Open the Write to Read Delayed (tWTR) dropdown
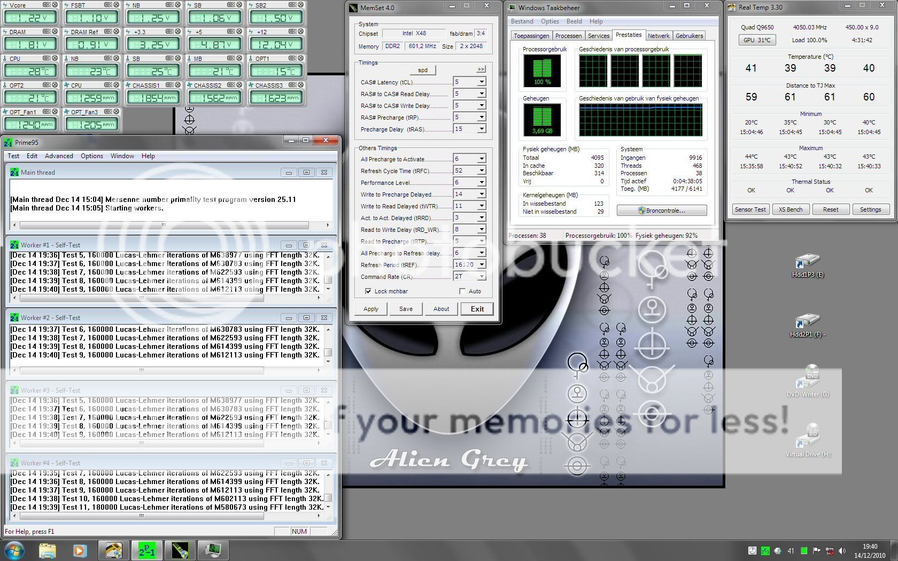The height and width of the screenshot is (561, 898). [x=482, y=206]
